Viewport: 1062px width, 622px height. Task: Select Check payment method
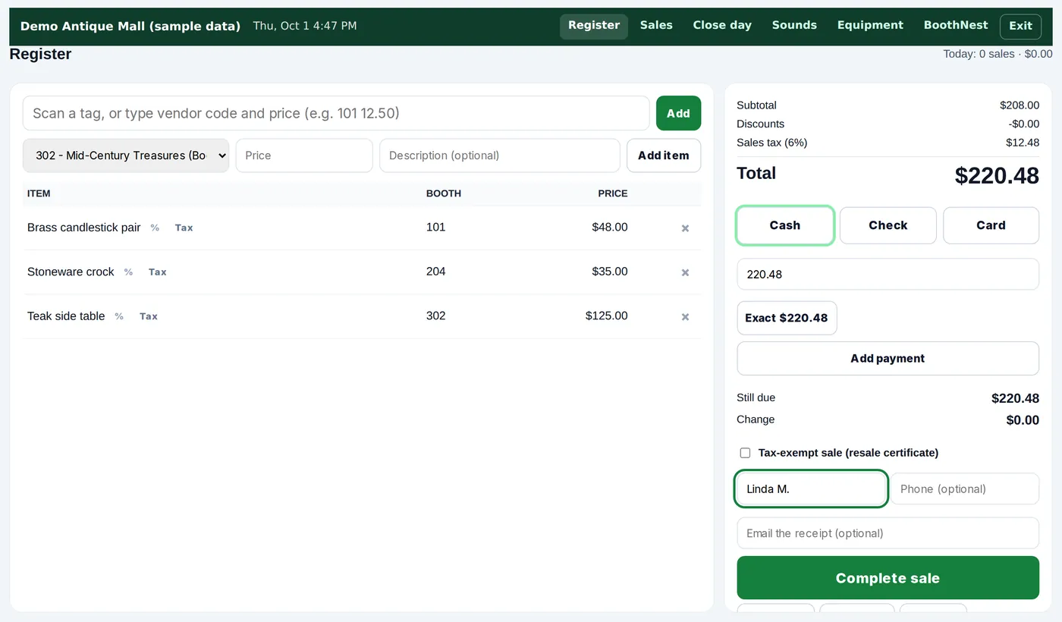point(888,225)
